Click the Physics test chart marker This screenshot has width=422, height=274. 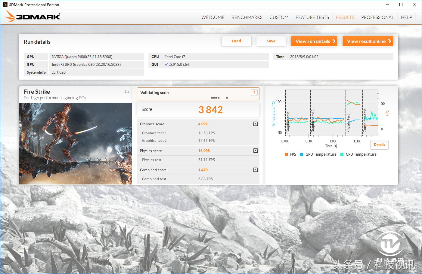point(348,123)
